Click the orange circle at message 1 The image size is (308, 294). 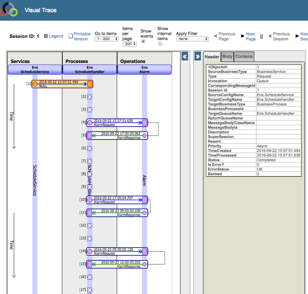click(35, 84)
